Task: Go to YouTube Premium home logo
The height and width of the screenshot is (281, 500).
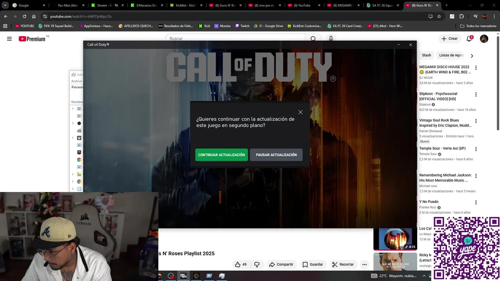Action: 32,39
